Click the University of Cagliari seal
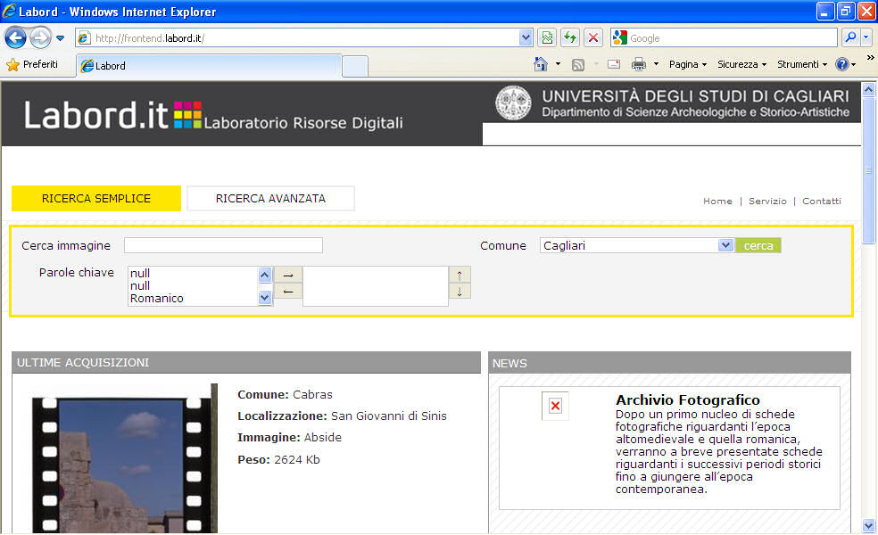This screenshot has height=535, width=878. click(513, 103)
